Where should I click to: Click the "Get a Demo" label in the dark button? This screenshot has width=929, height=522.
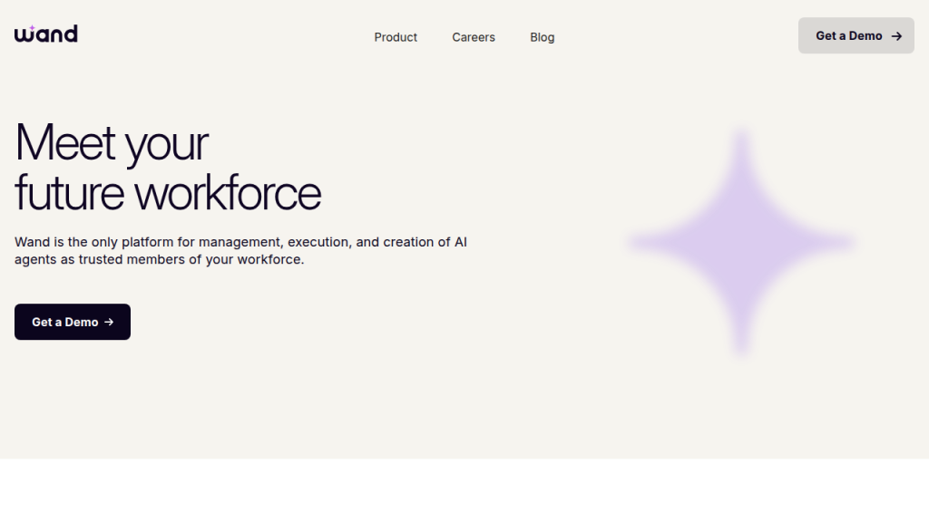coord(64,322)
